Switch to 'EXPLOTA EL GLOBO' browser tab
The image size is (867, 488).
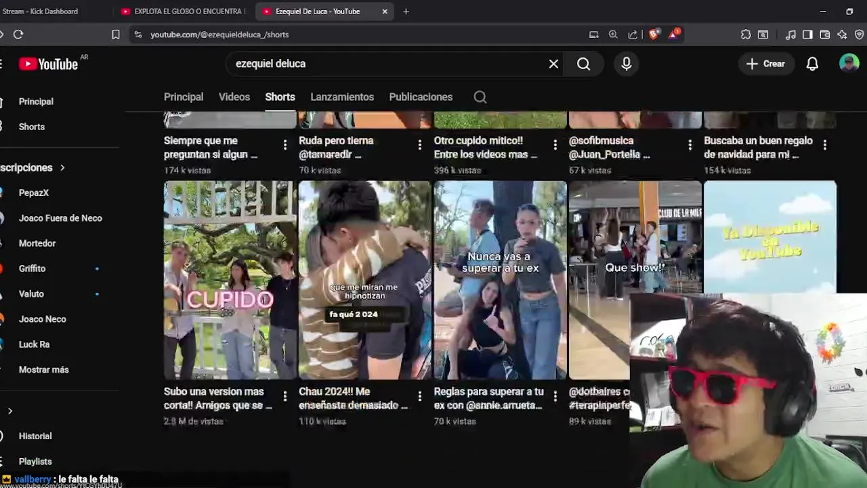point(184,12)
